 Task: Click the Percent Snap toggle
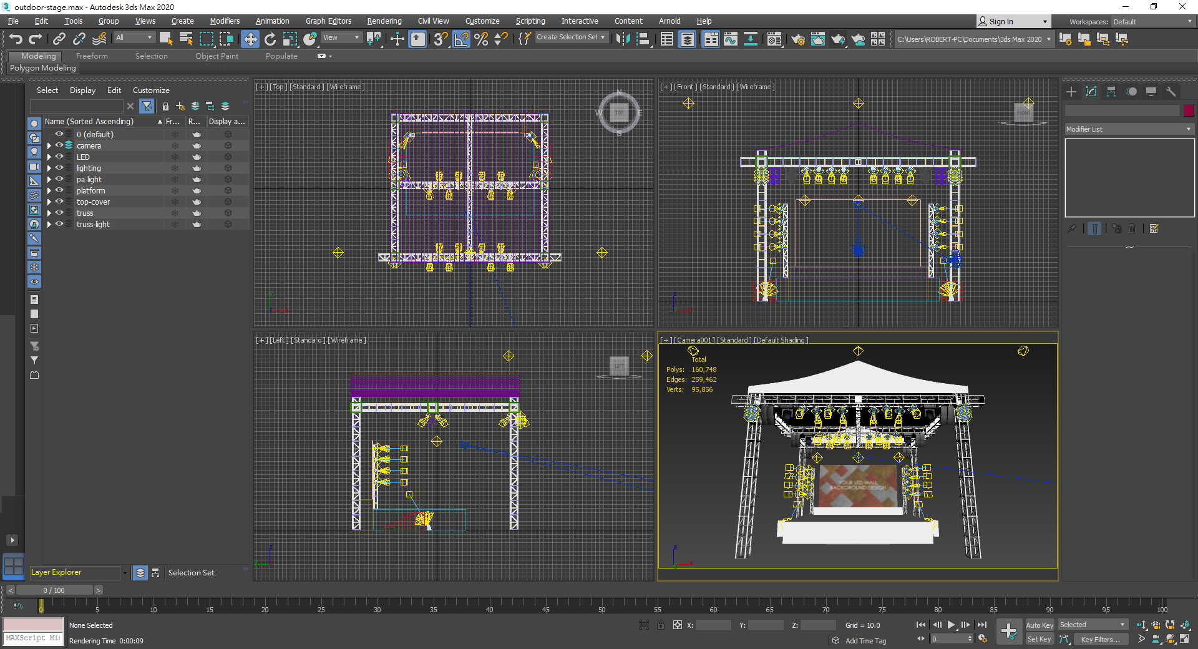point(481,39)
